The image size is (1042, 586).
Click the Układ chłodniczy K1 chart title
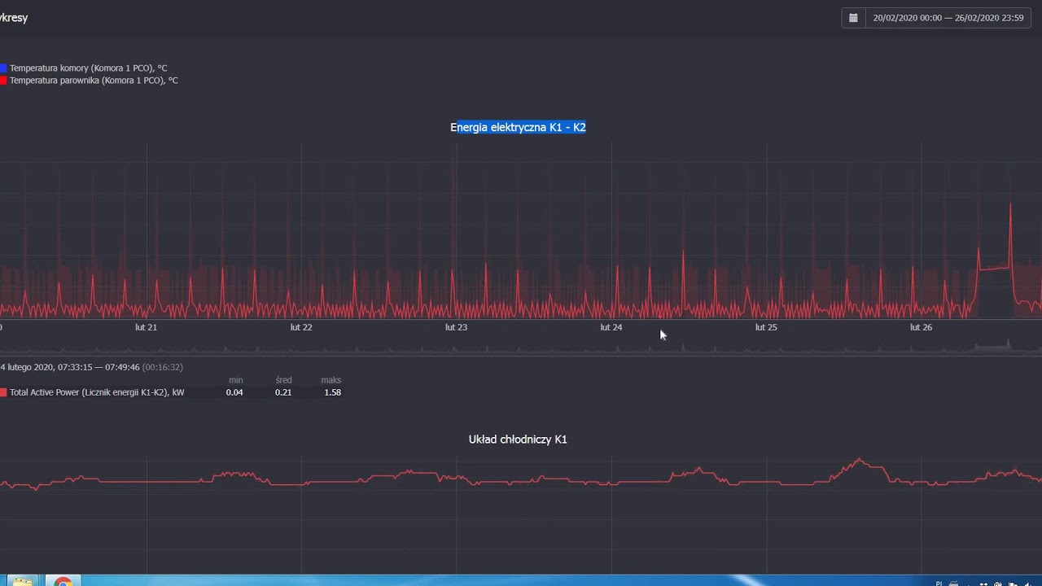(x=518, y=439)
